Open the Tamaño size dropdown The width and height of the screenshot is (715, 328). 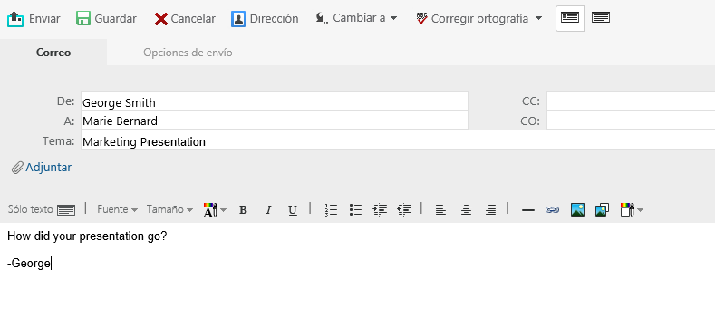(169, 209)
